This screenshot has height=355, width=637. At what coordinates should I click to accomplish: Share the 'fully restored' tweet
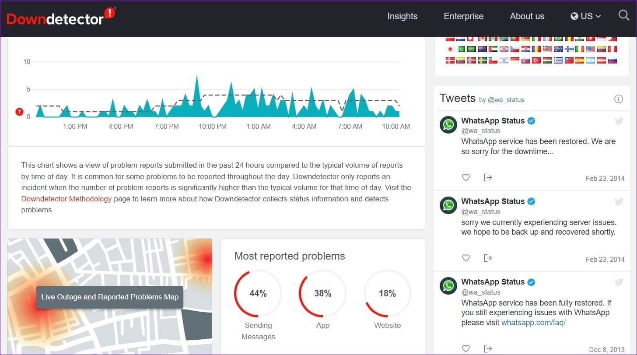click(x=488, y=348)
